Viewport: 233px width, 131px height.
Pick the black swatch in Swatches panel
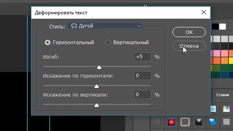(x=215, y=27)
